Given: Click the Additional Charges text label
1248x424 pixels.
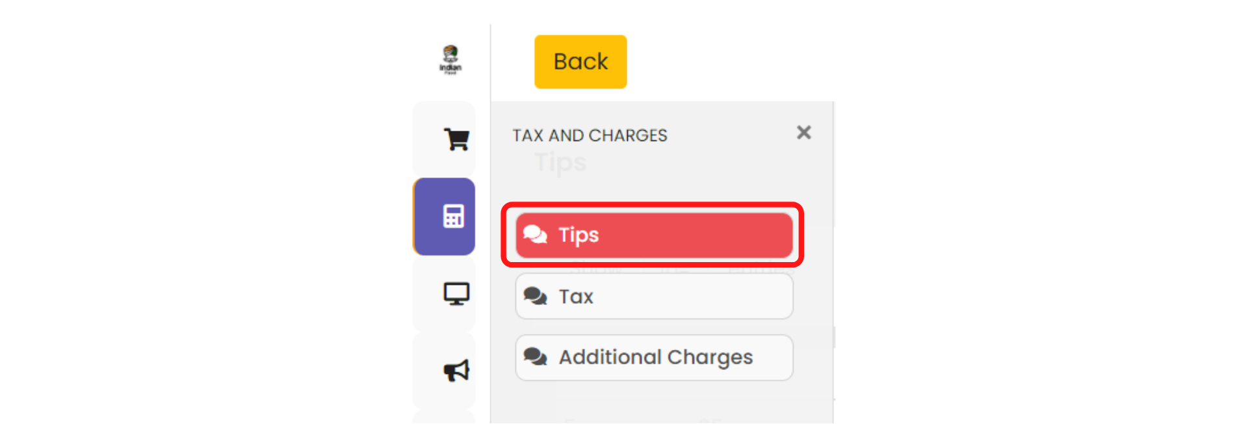Looking at the screenshot, I should point(655,357).
